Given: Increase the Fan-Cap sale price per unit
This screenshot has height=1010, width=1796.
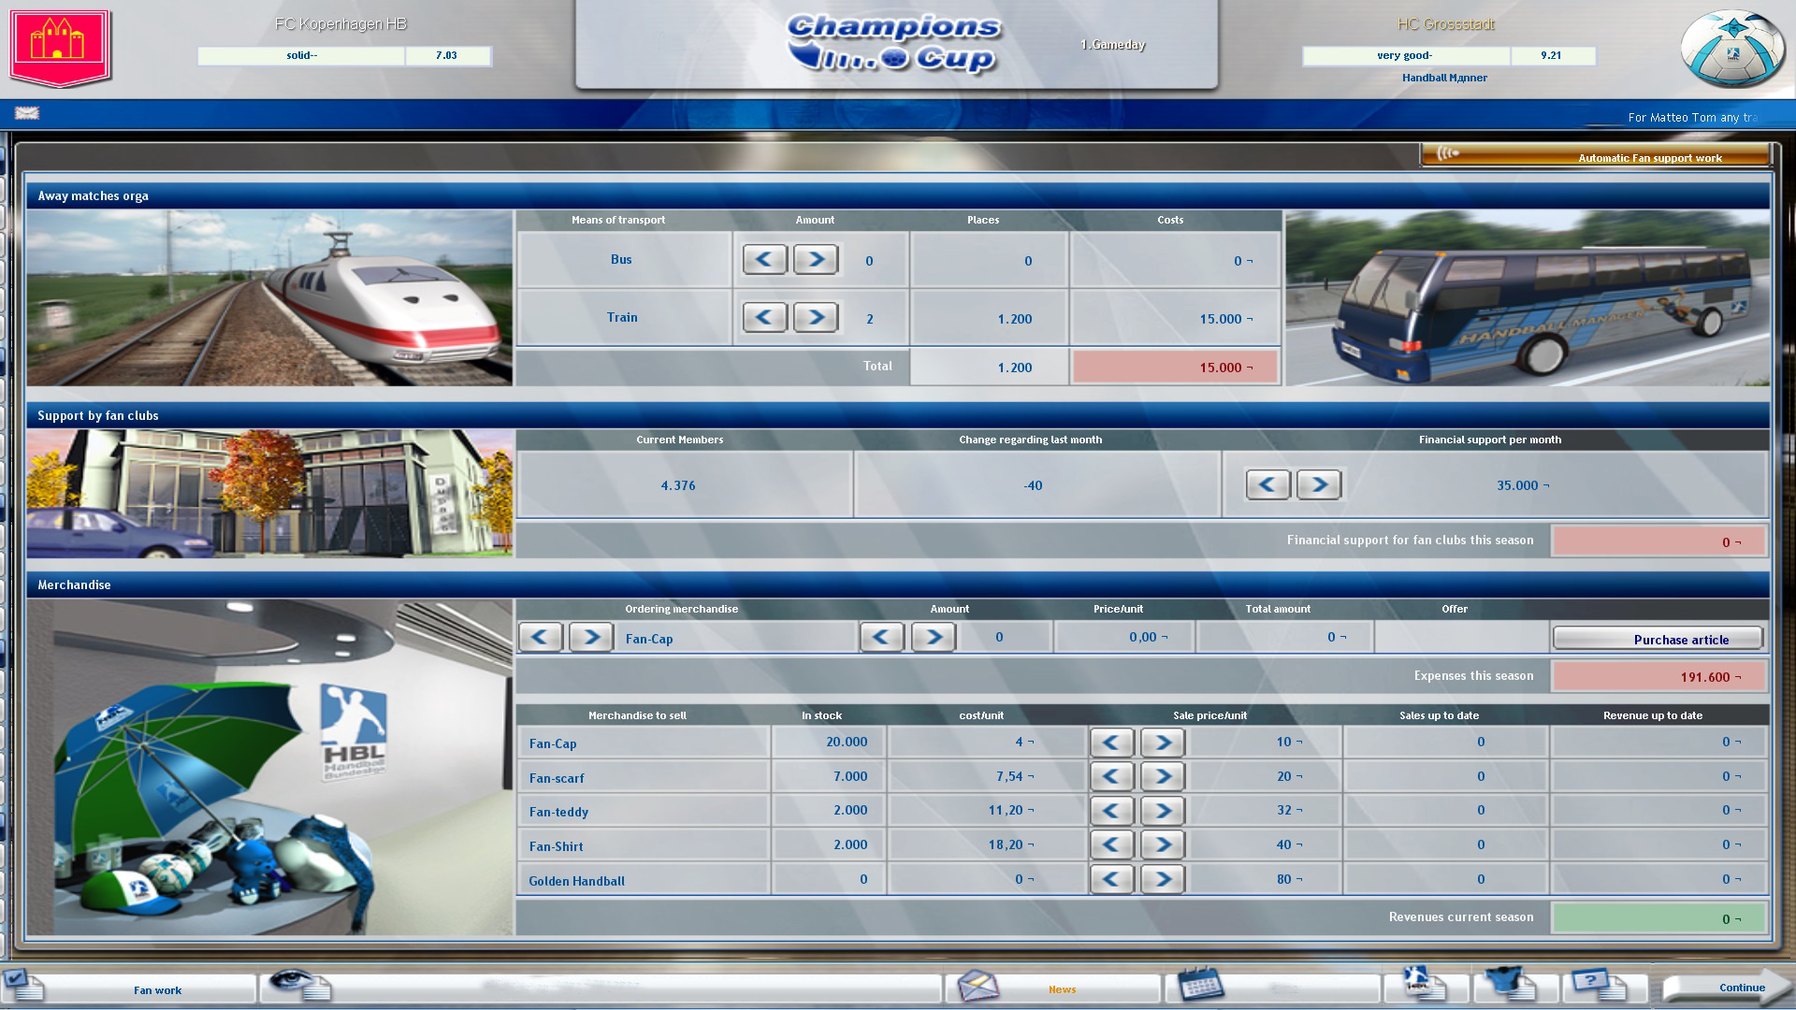Looking at the screenshot, I should click(1162, 742).
